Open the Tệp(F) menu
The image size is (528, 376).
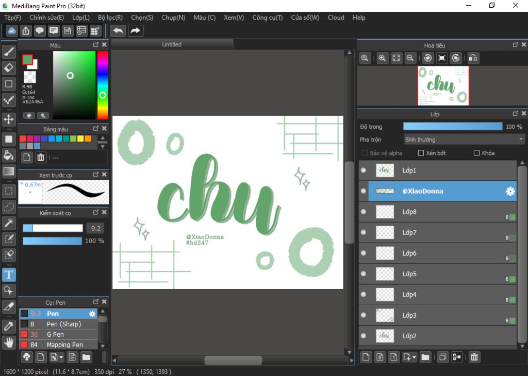[x=12, y=18]
